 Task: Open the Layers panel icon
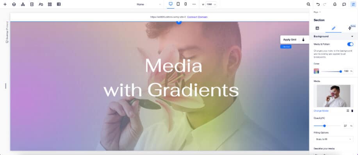pos(14,4)
